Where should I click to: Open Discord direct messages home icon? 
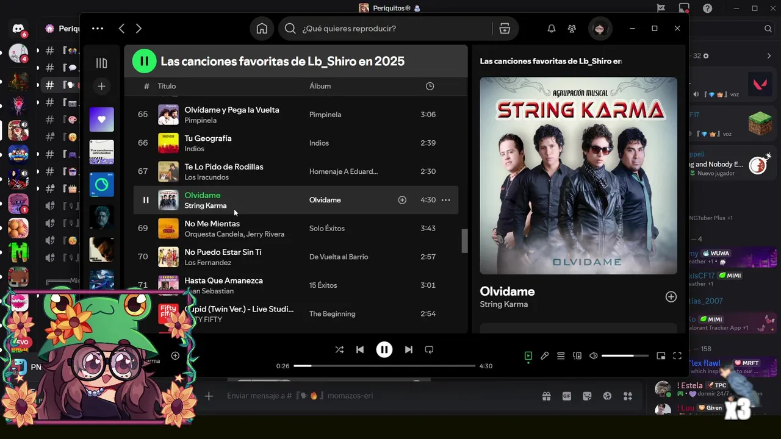pyautogui.click(x=18, y=29)
